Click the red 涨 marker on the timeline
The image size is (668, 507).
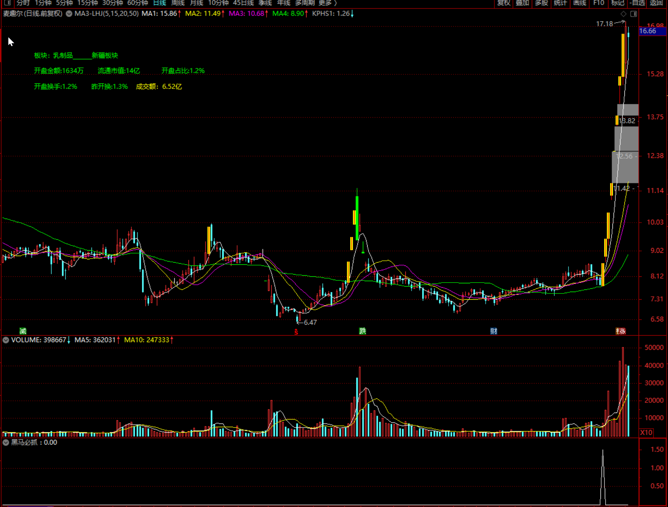pyautogui.click(x=621, y=331)
